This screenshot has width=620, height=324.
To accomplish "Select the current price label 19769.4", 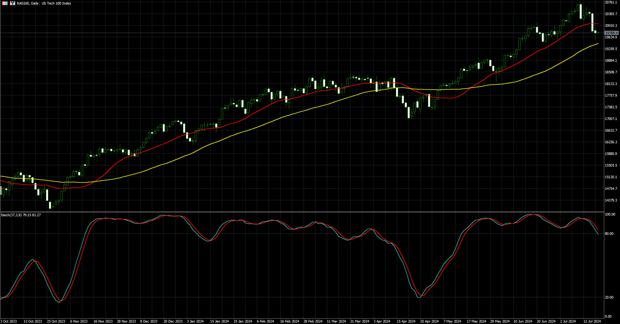I will [x=611, y=33].
